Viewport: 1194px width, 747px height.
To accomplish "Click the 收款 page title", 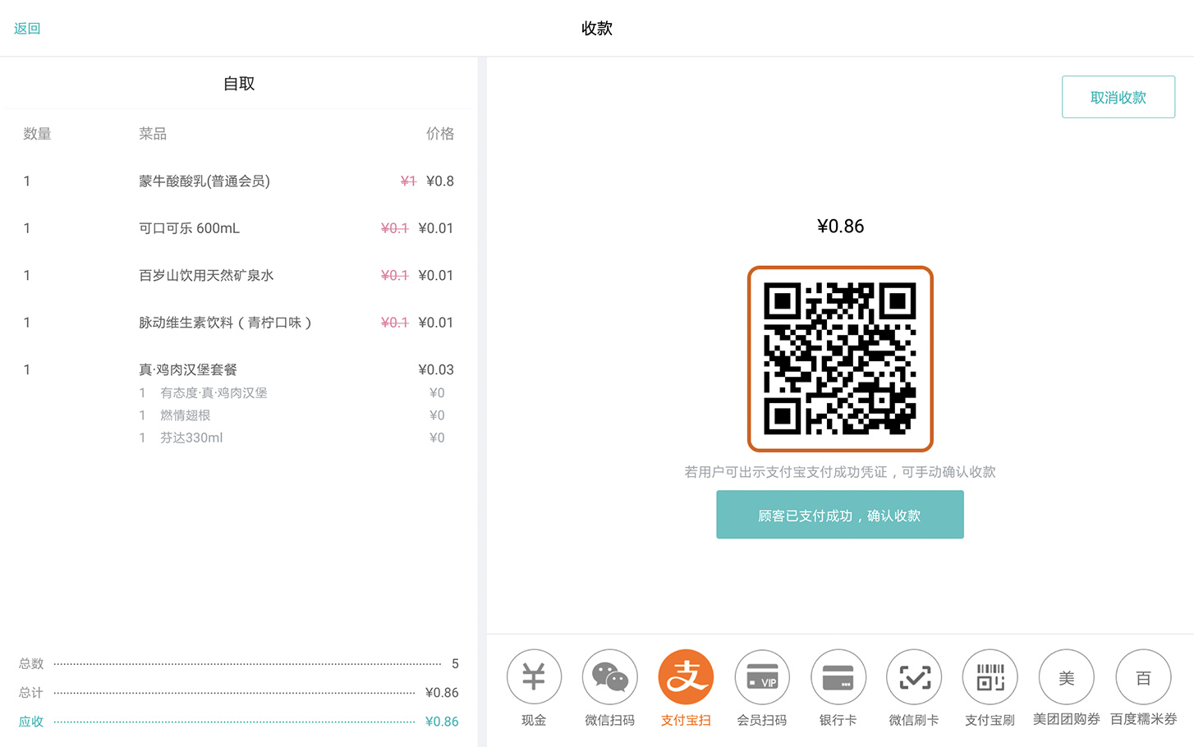I will point(597,28).
